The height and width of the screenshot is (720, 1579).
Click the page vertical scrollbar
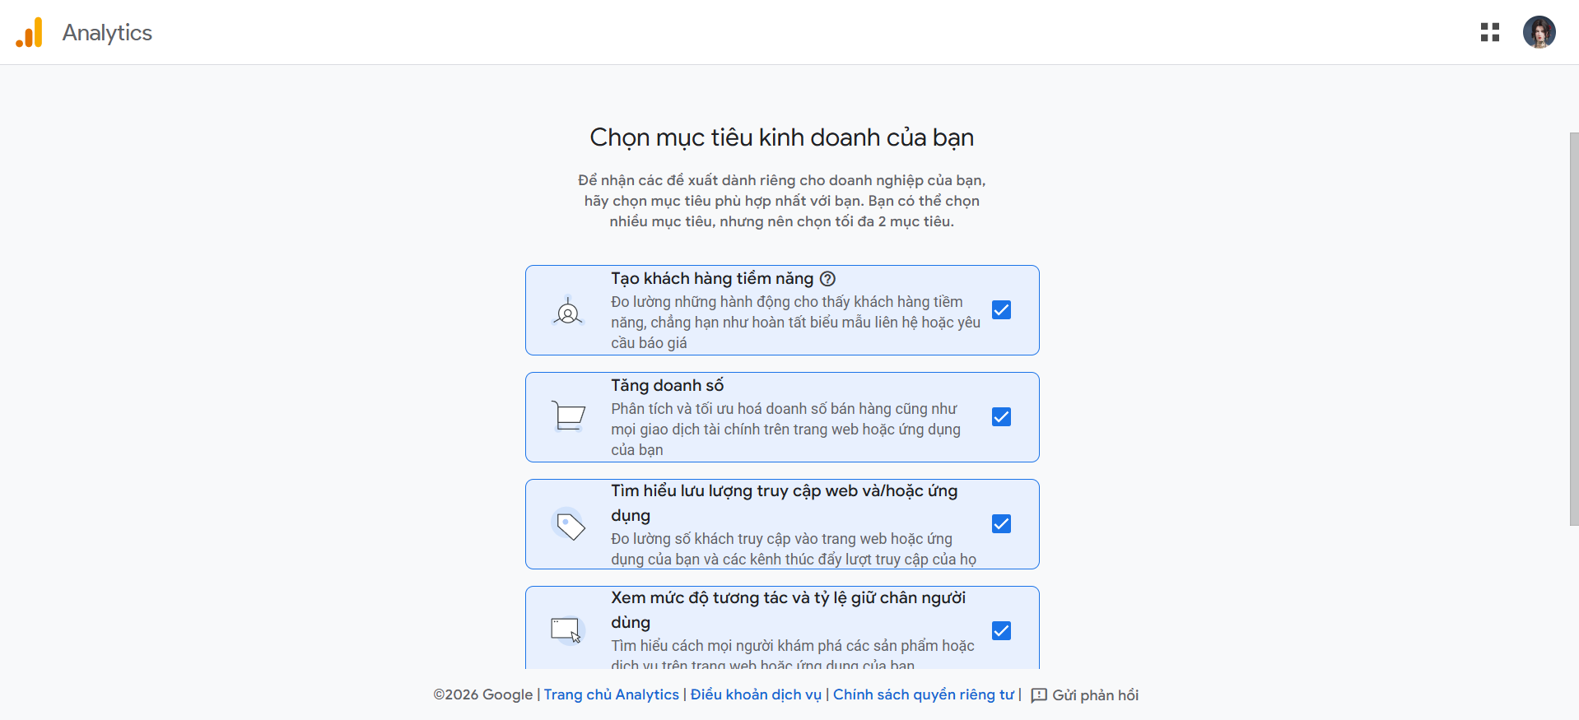1573,329
